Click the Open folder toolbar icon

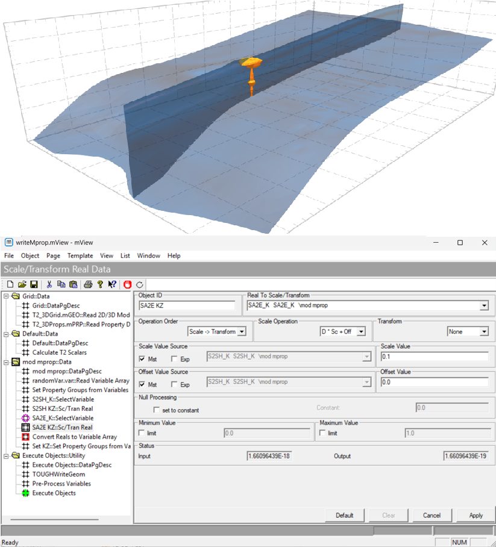pos(22,284)
